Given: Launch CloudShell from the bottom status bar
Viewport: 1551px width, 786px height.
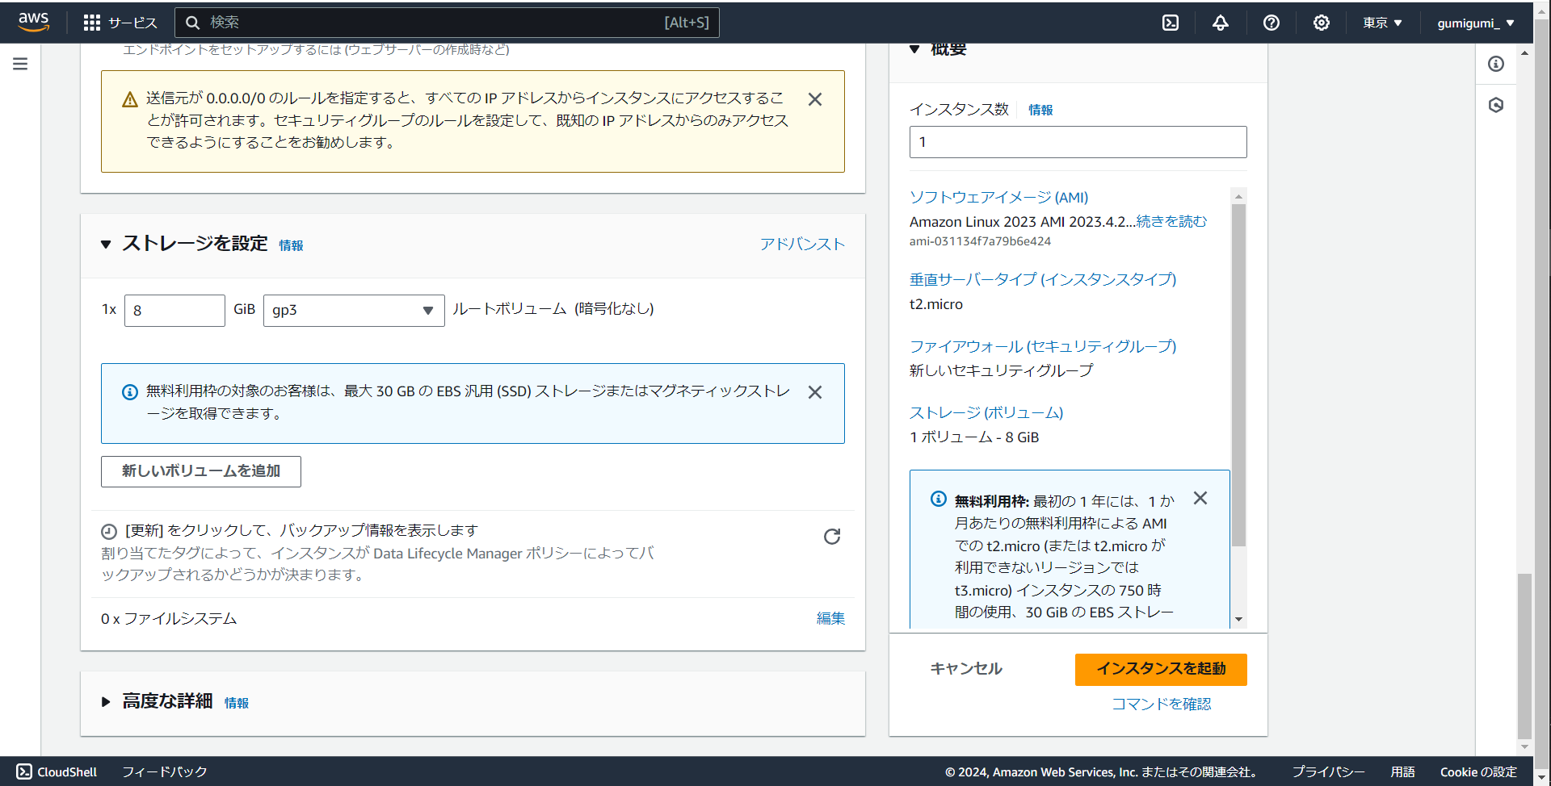Looking at the screenshot, I should [x=57, y=771].
